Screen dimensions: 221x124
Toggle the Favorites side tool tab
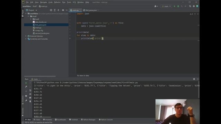pos(23,112)
